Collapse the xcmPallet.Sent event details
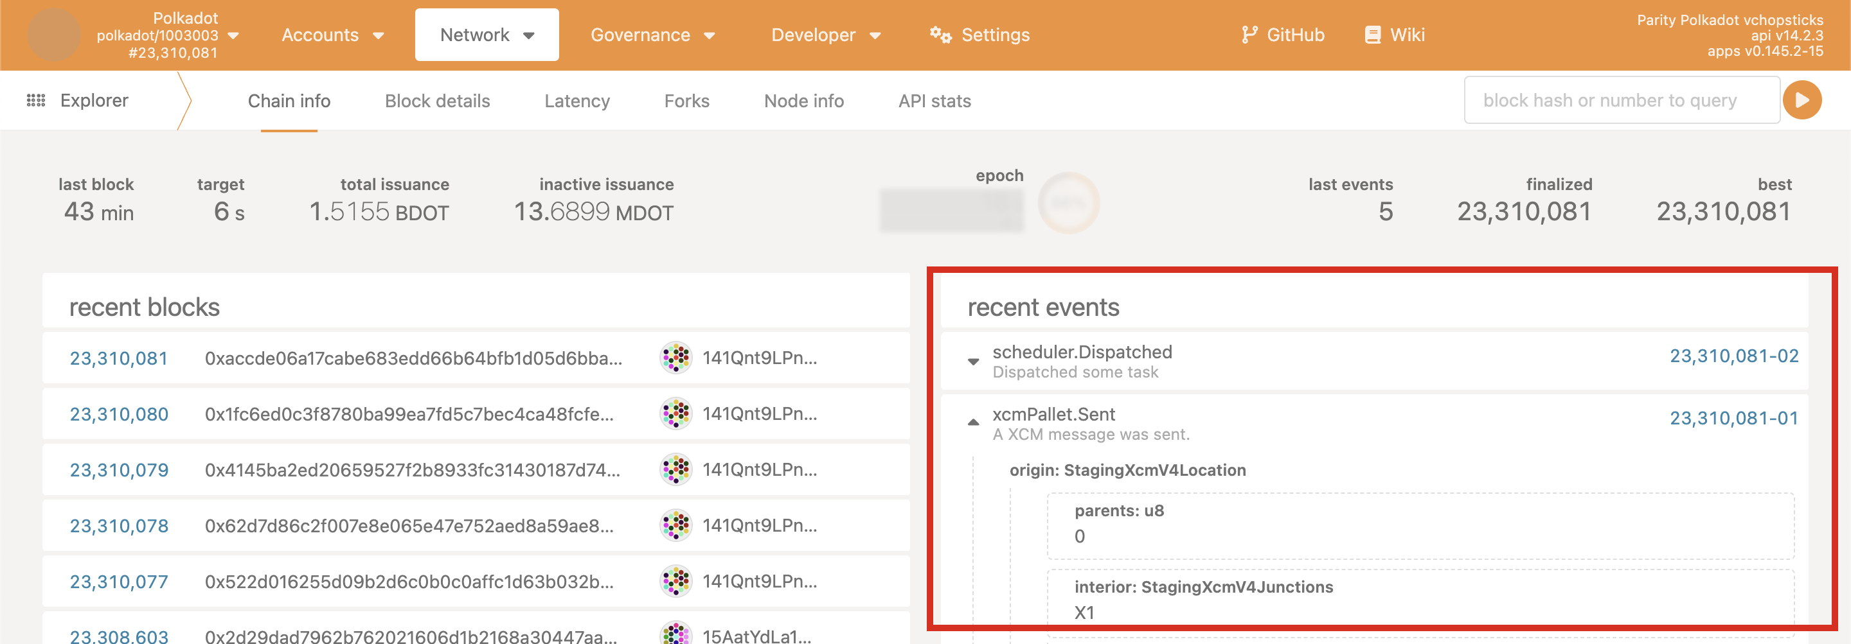This screenshot has width=1851, height=644. [x=973, y=423]
